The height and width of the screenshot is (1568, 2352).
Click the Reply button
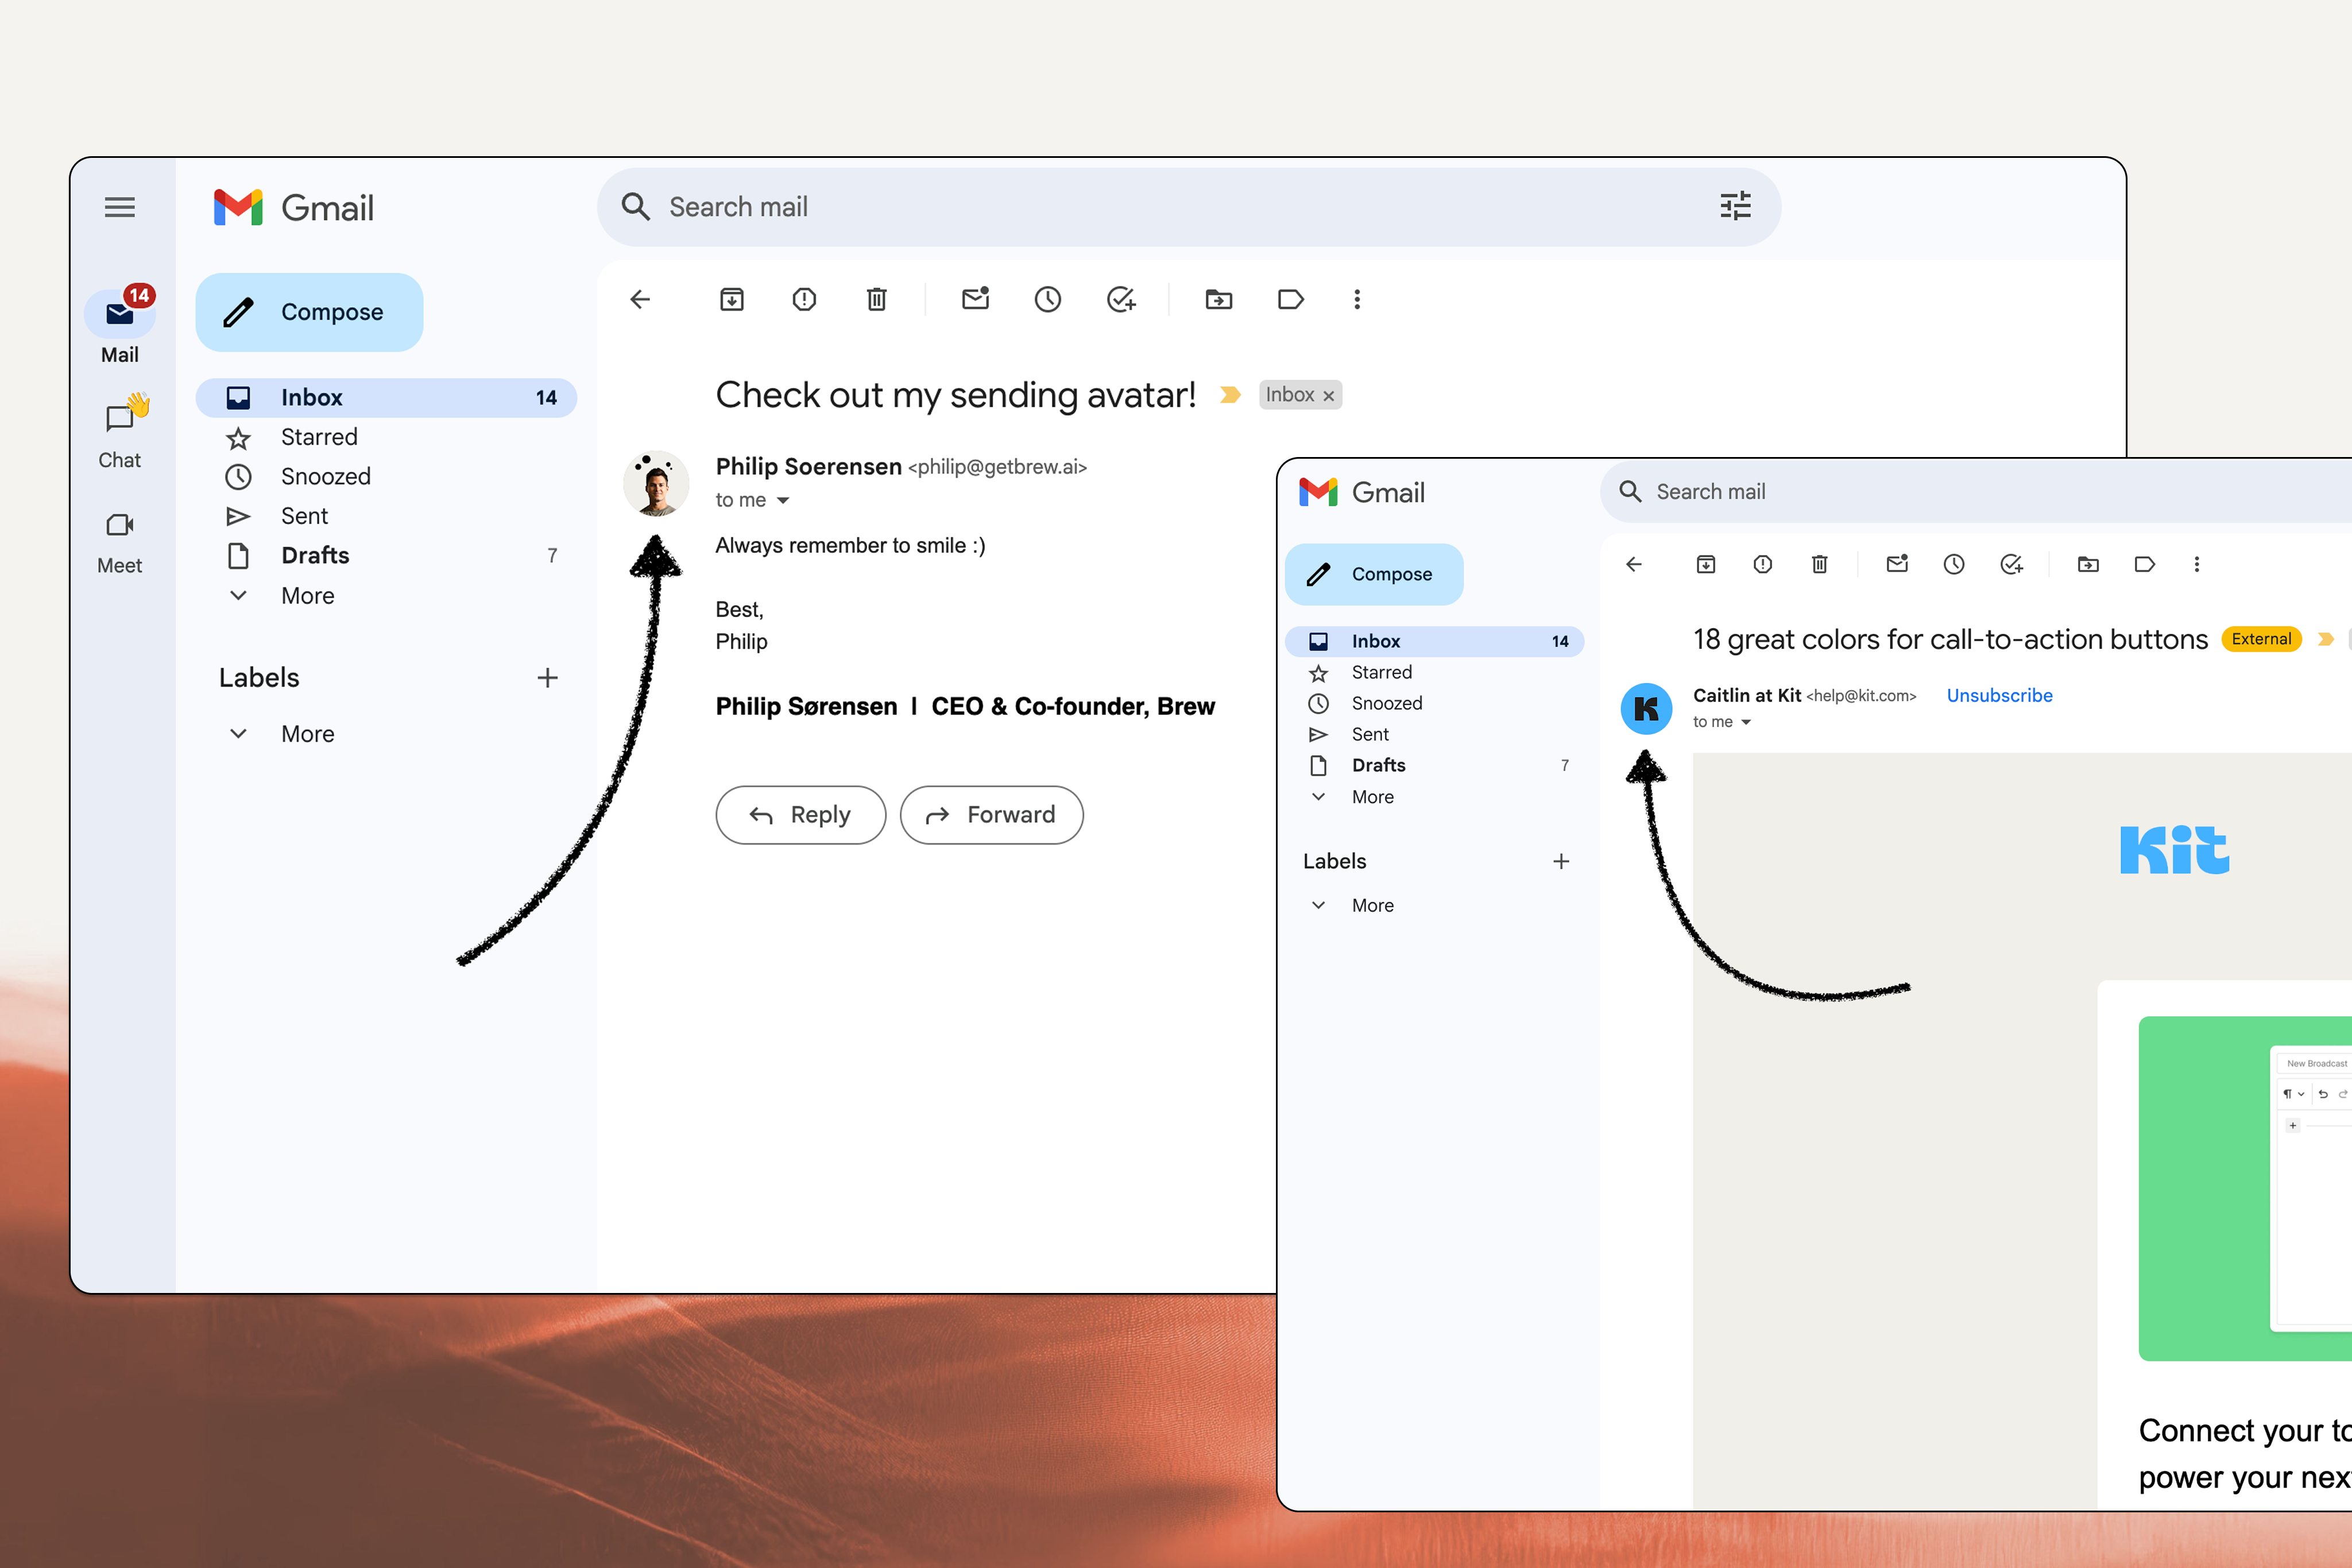point(800,814)
